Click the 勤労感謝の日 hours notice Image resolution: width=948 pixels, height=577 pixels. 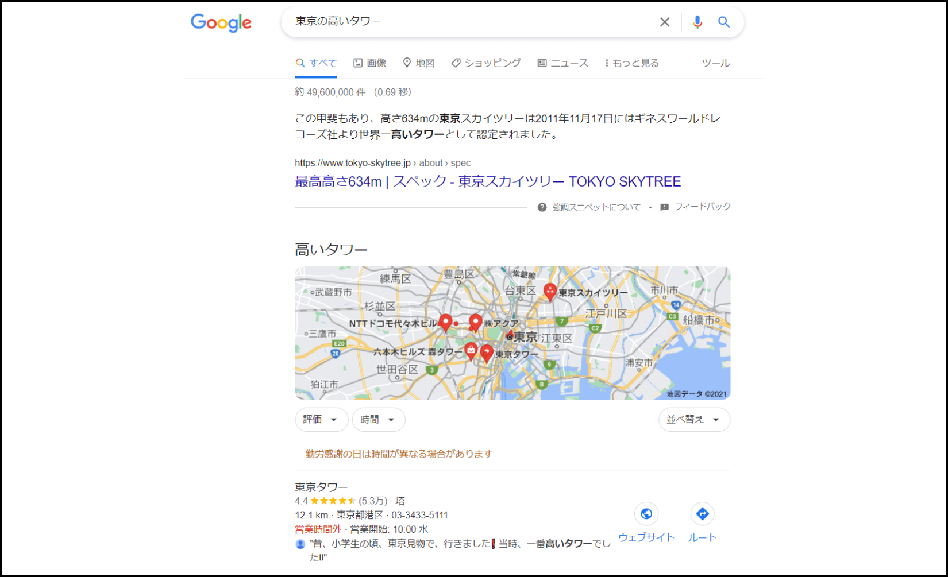[399, 454]
